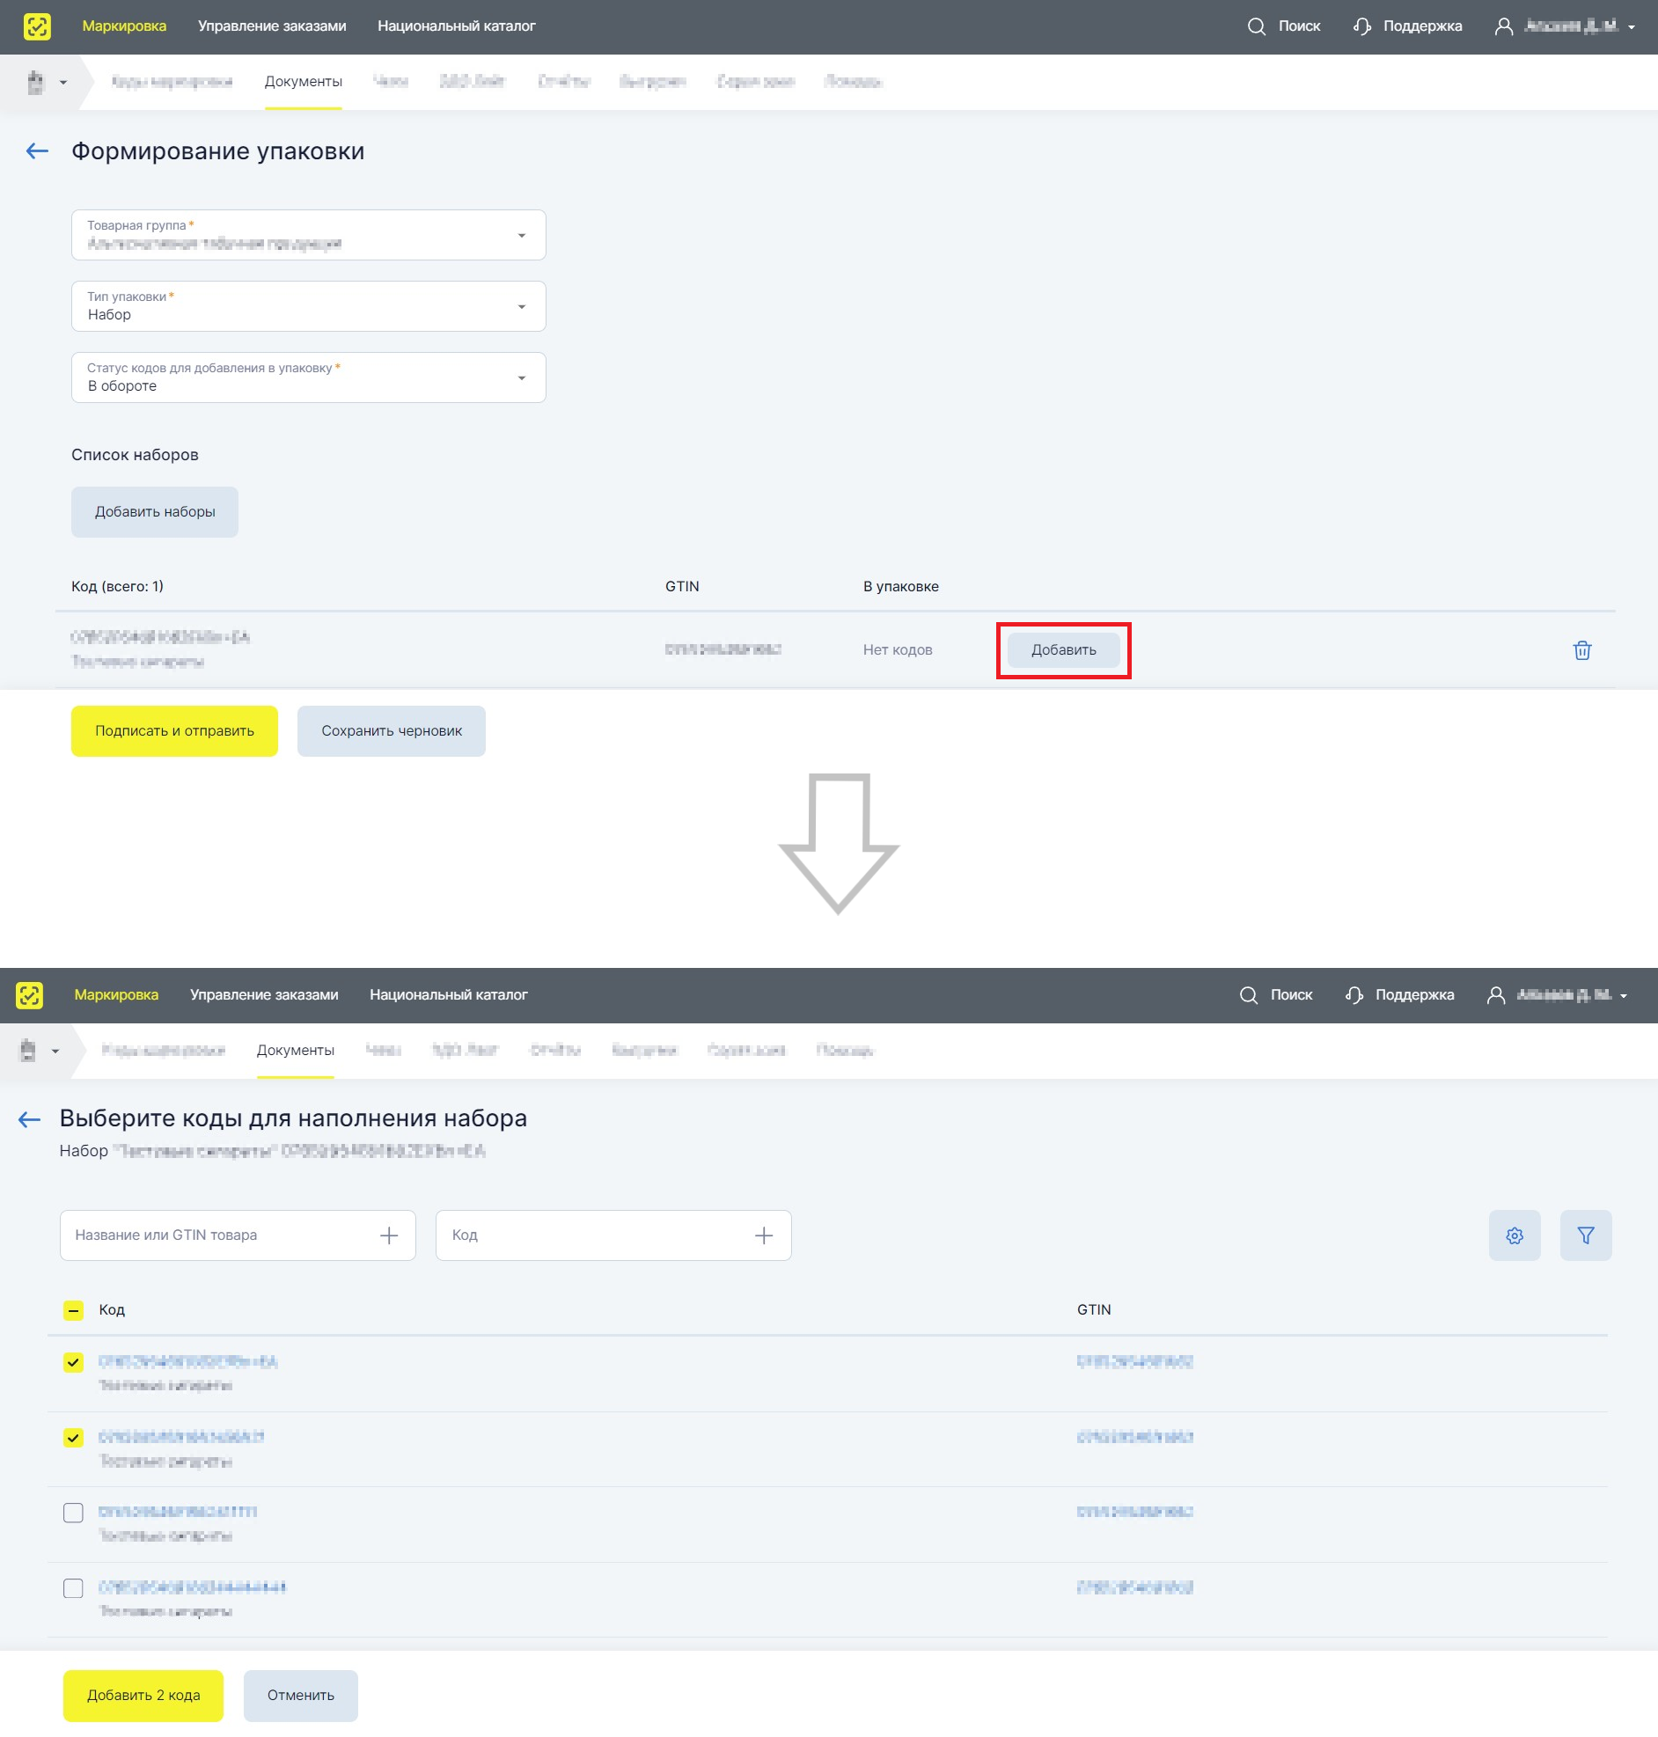Open the filter funnel icon
The image size is (1658, 1737).
1585,1235
